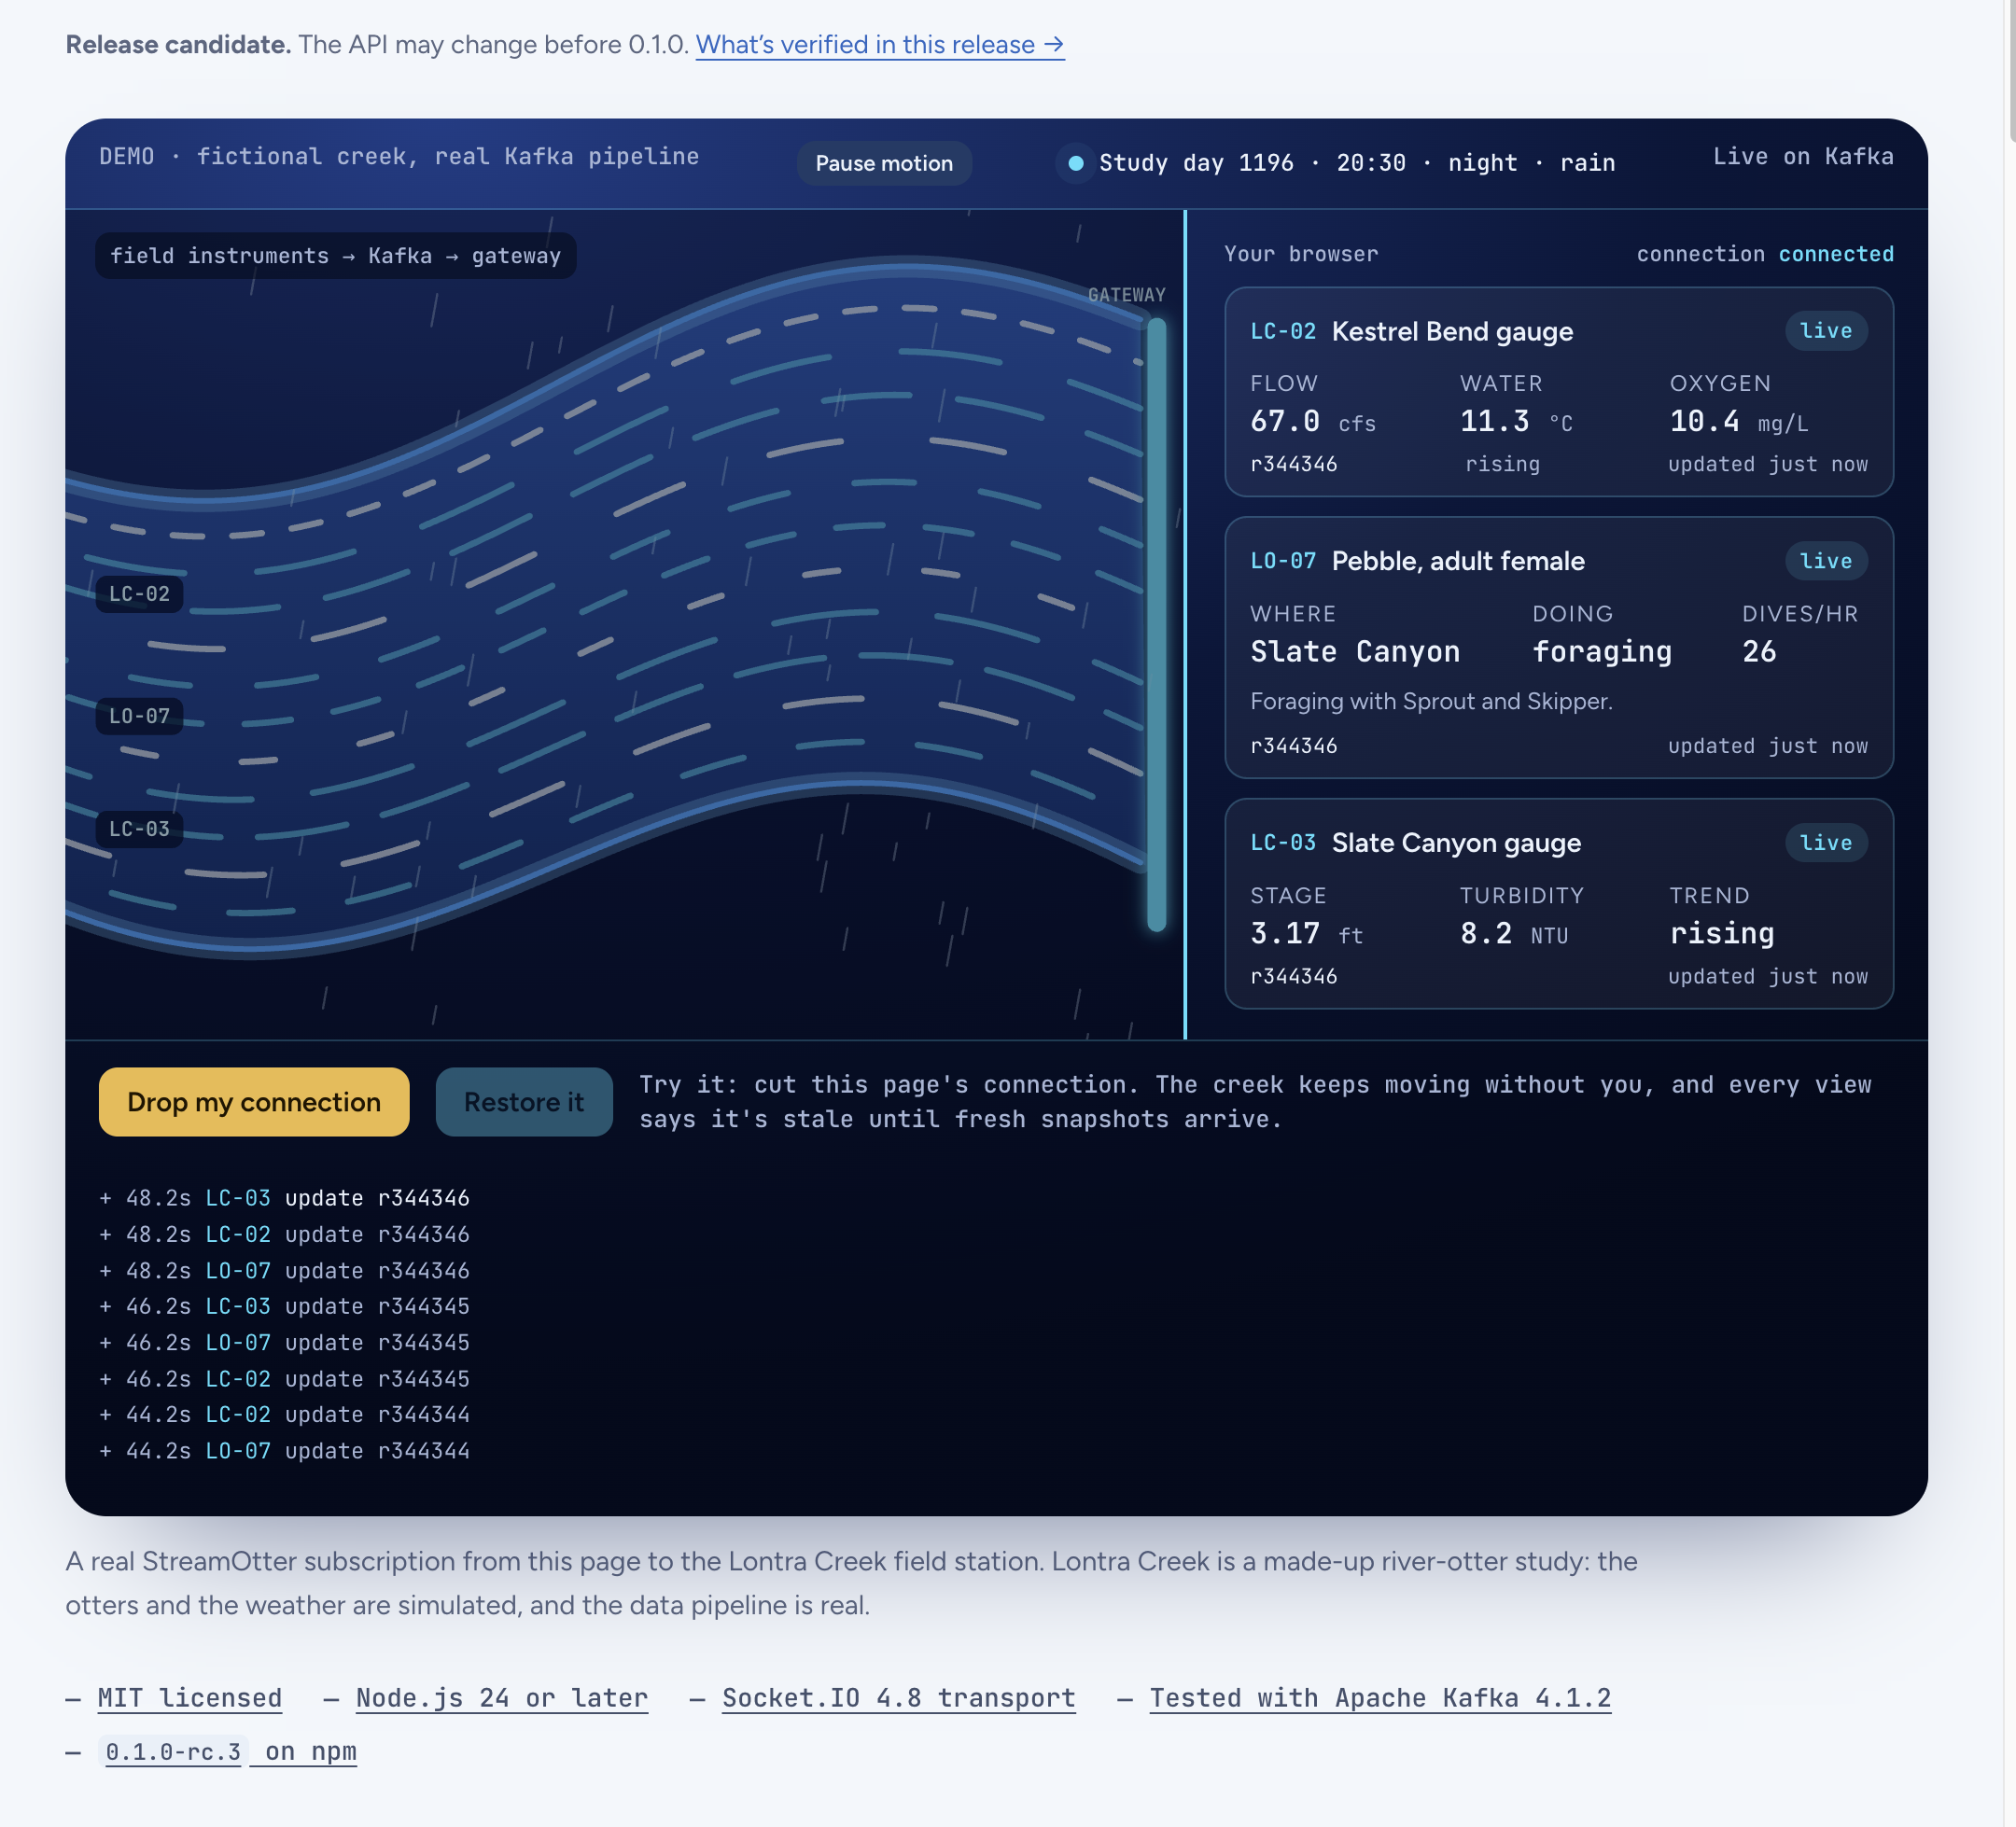Click live badge on Pebble, adult female

point(1826,561)
